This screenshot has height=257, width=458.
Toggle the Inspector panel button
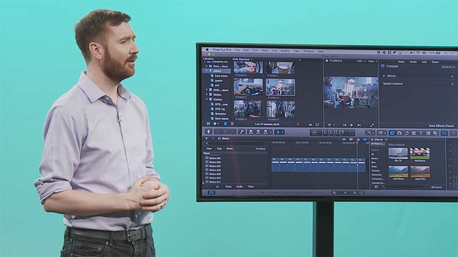(x=444, y=133)
